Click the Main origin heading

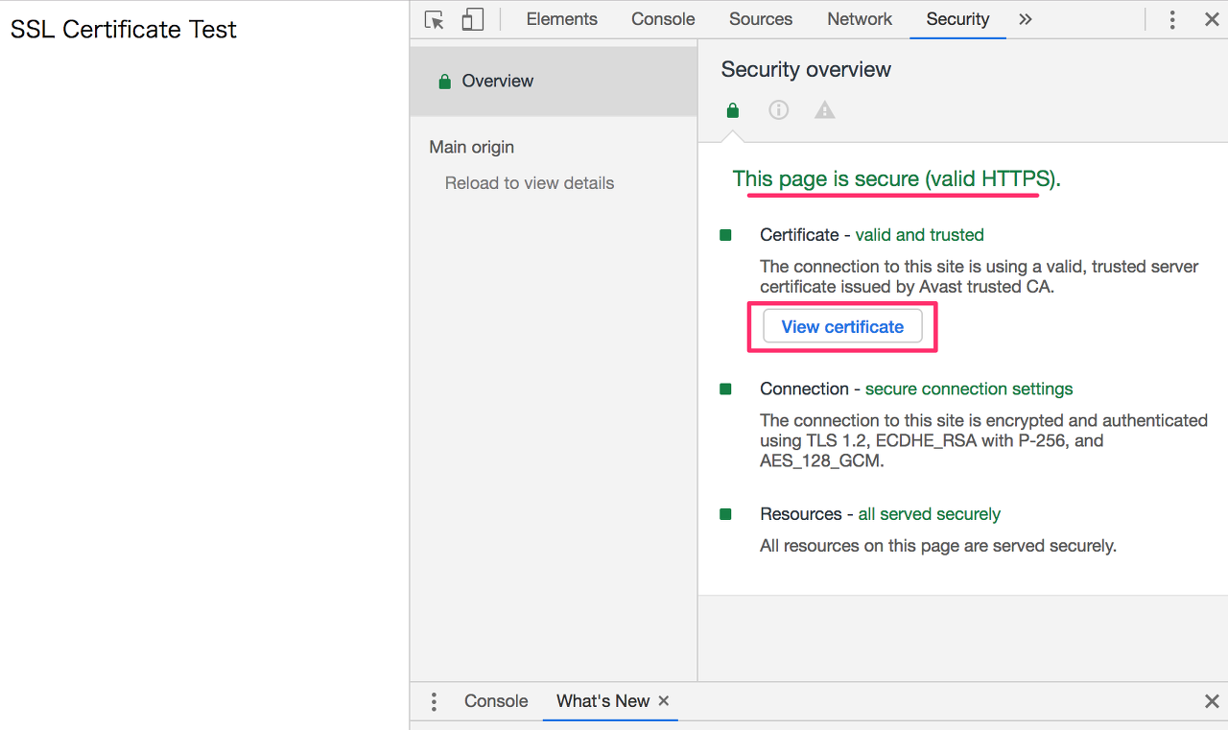pos(472,147)
